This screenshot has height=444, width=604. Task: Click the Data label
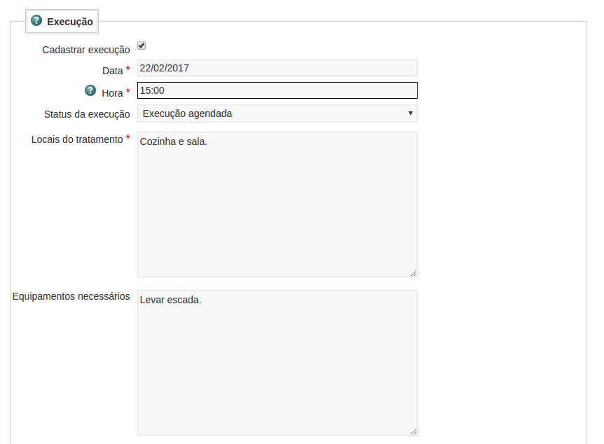[x=112, y=71]
